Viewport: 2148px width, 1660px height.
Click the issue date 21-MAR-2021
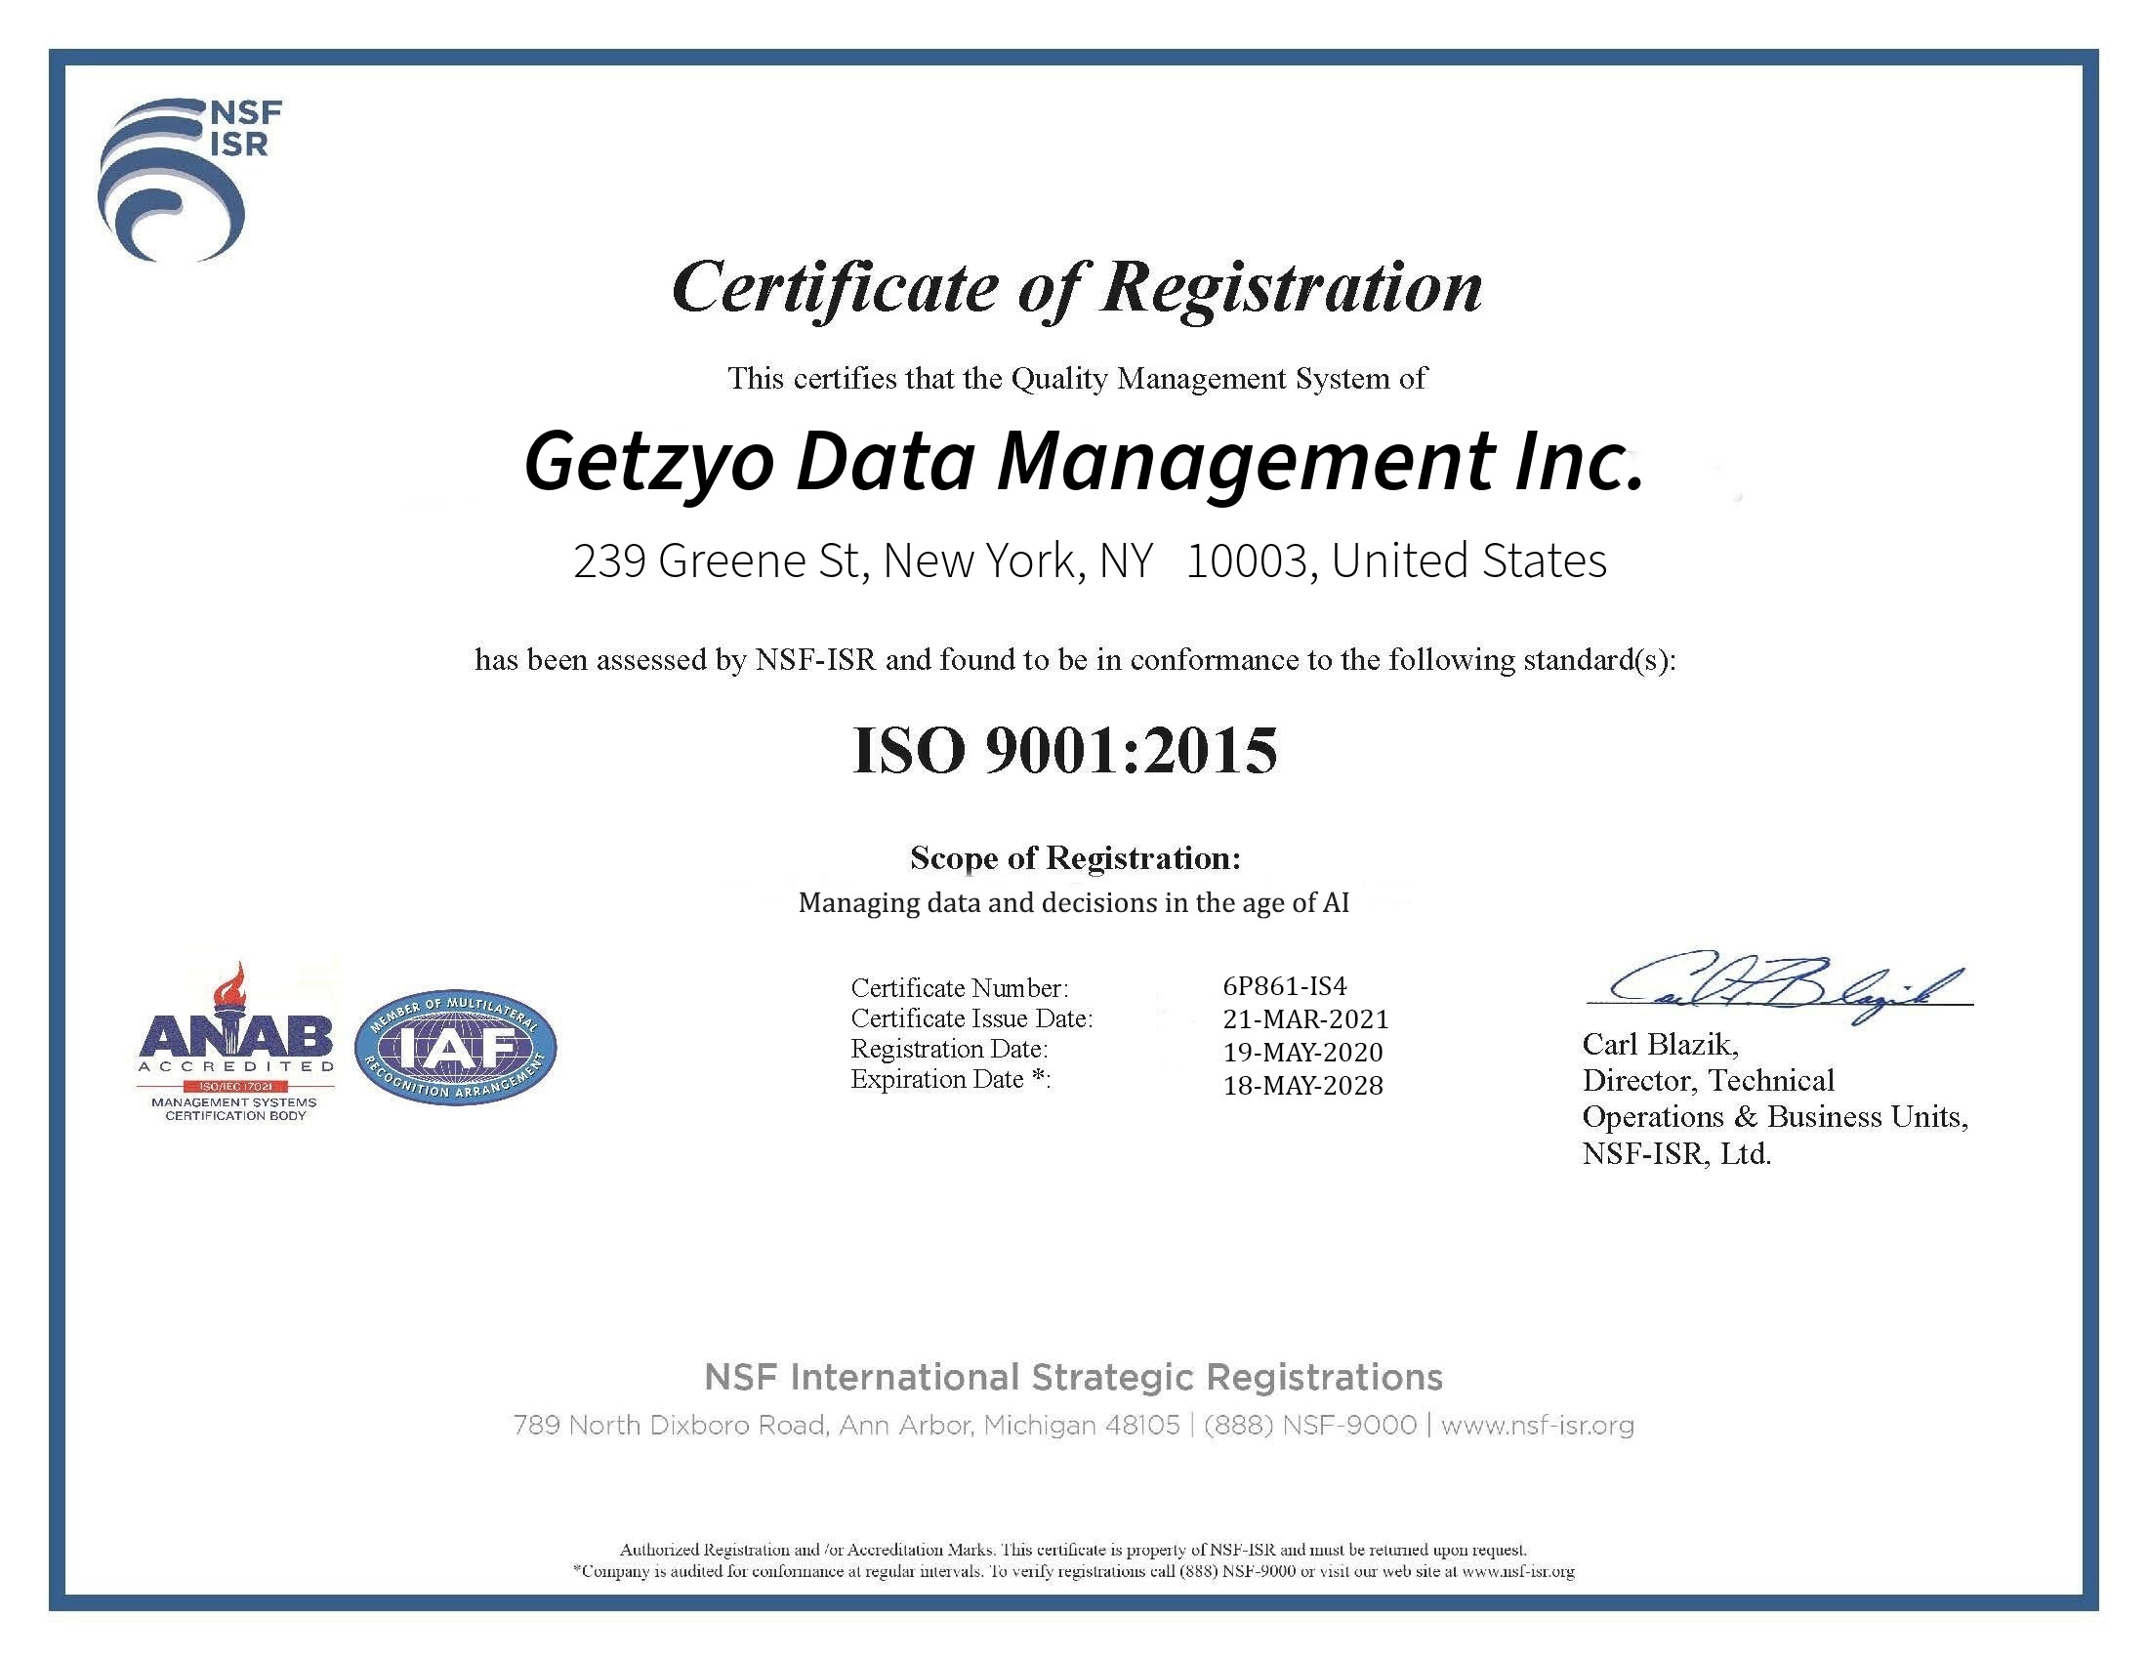[1305, 1018]
